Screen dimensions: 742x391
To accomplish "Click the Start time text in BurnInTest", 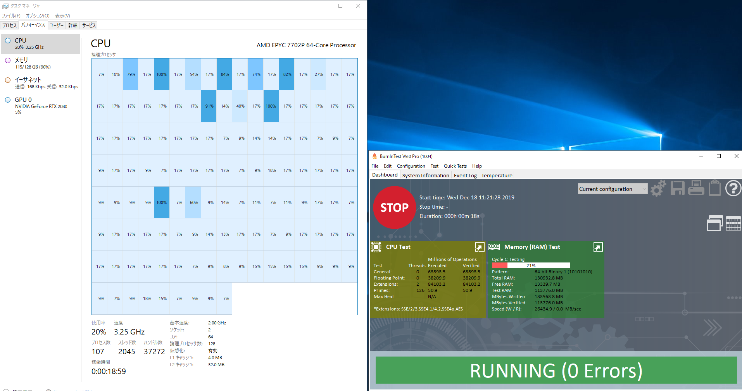I will tap(467, 197).
